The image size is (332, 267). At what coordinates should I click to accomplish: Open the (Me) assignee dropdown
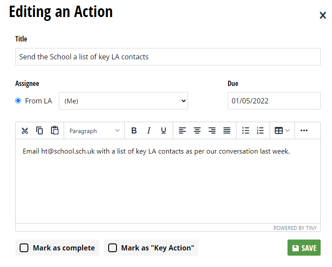click(123, 101)
